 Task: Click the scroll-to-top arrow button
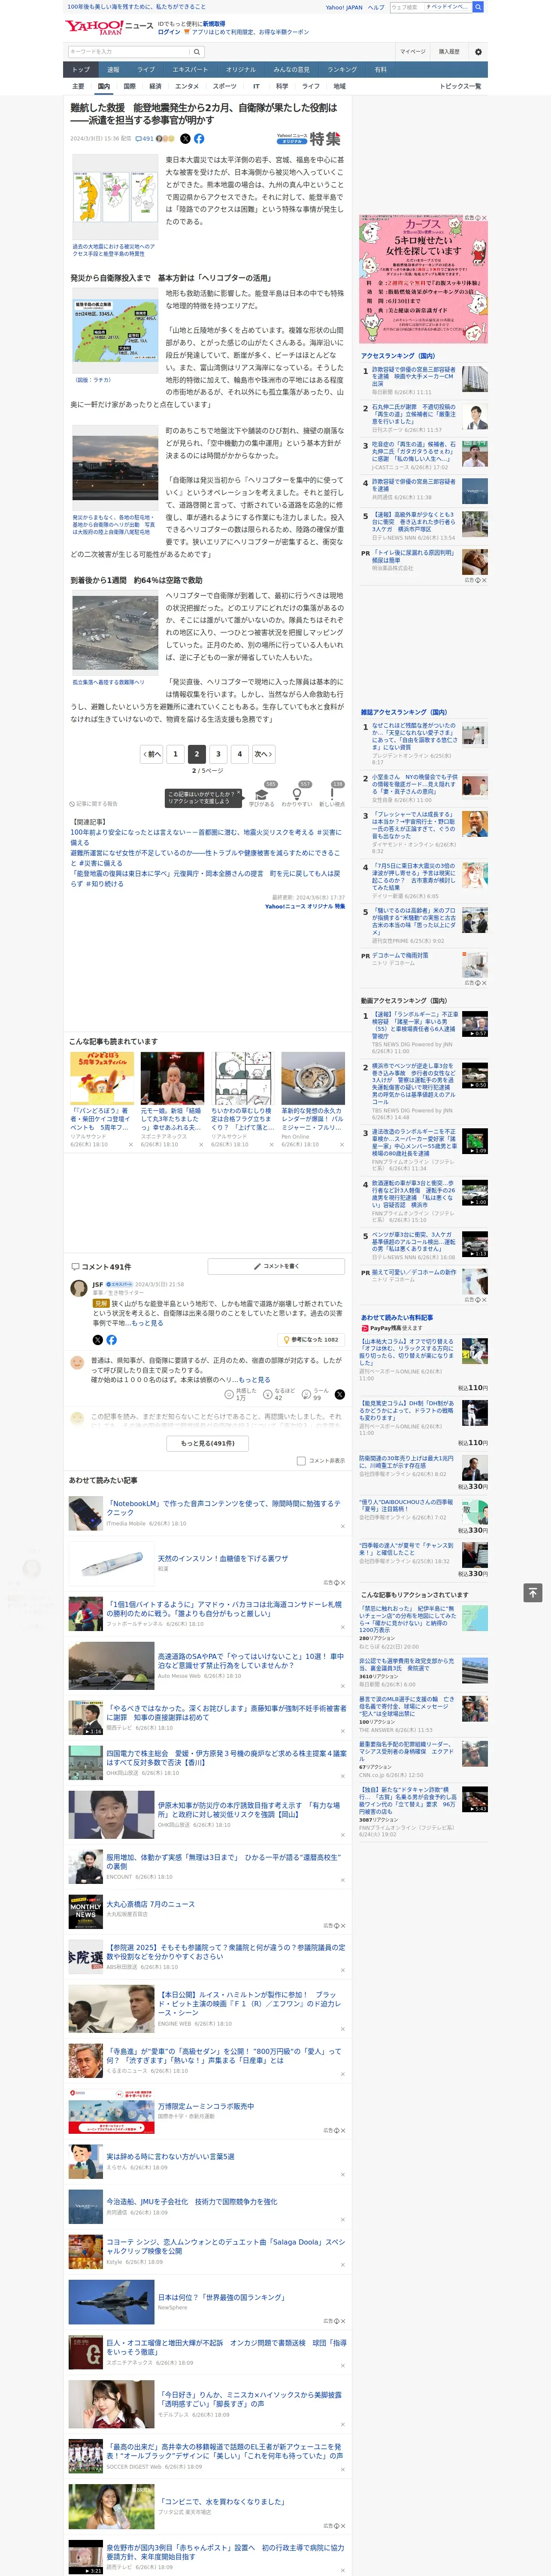(x=533, y=1592)
